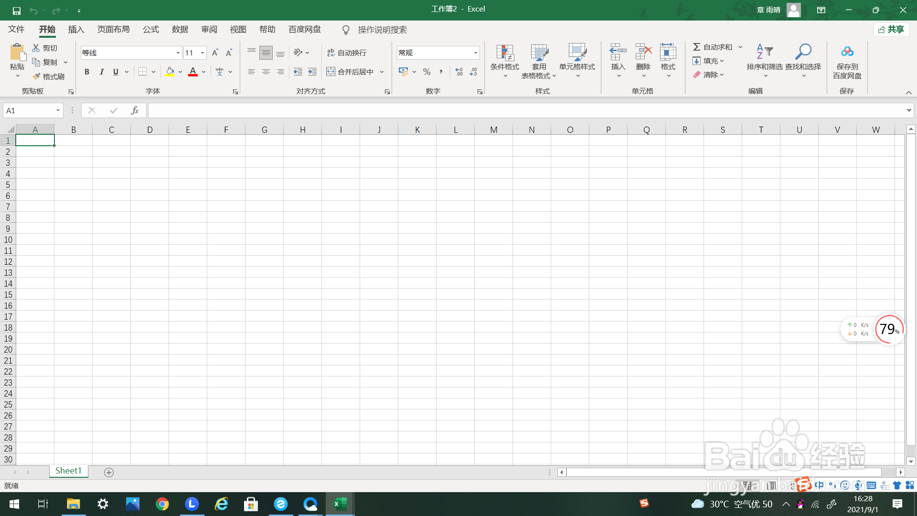This screenshot has height=516, width=917.
Task: Click the Sort and Filter icon
Action: 764,52
